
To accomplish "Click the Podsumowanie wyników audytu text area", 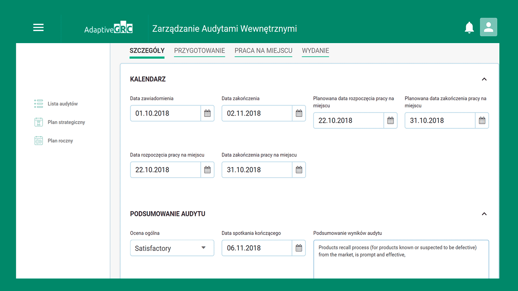I will tap(401, 263).
